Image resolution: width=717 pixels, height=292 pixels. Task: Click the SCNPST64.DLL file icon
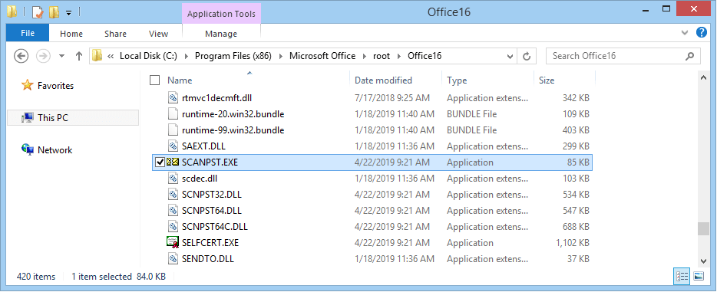[173, 210]
